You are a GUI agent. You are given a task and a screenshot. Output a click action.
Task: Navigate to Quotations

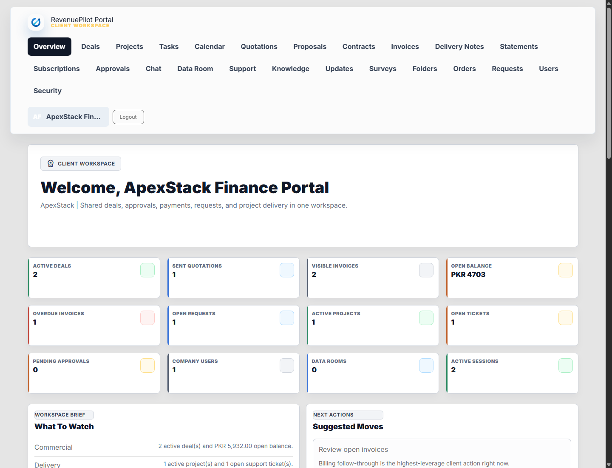click(259, 47)
